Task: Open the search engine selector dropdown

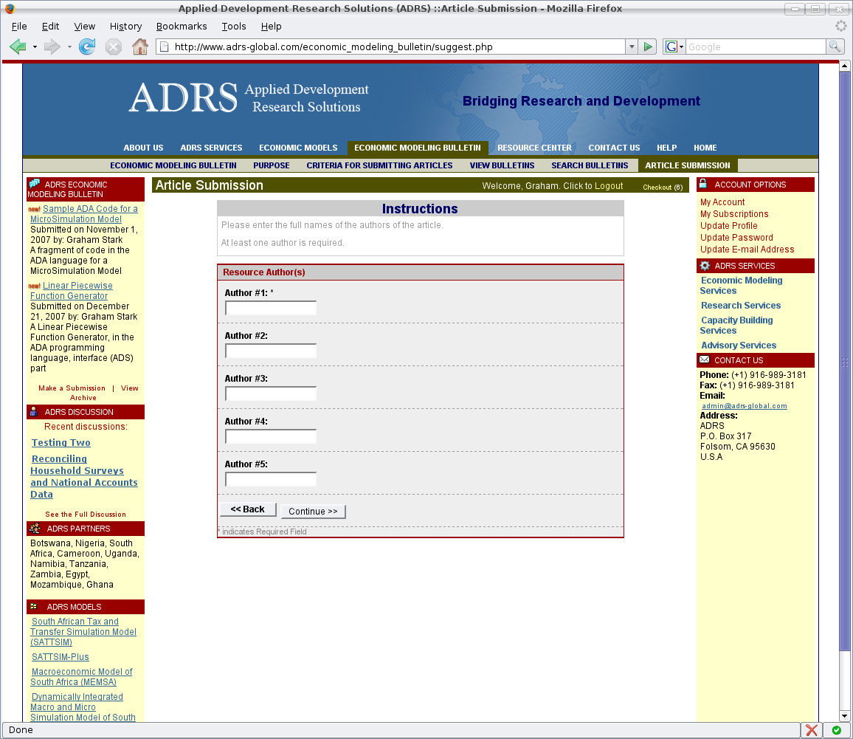Action: coord(674,47)
